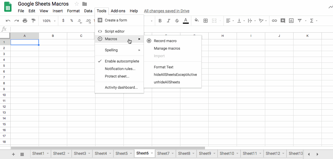
Task: Toggle strikethrough formatting
Action: click(177, 21)
